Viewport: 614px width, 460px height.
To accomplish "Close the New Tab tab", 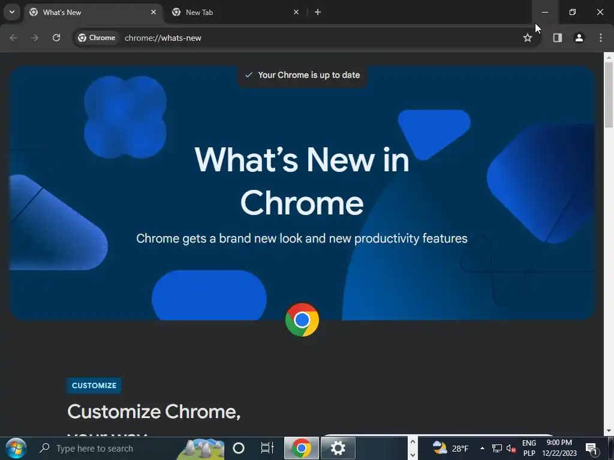I will click(x=296, y=12).
